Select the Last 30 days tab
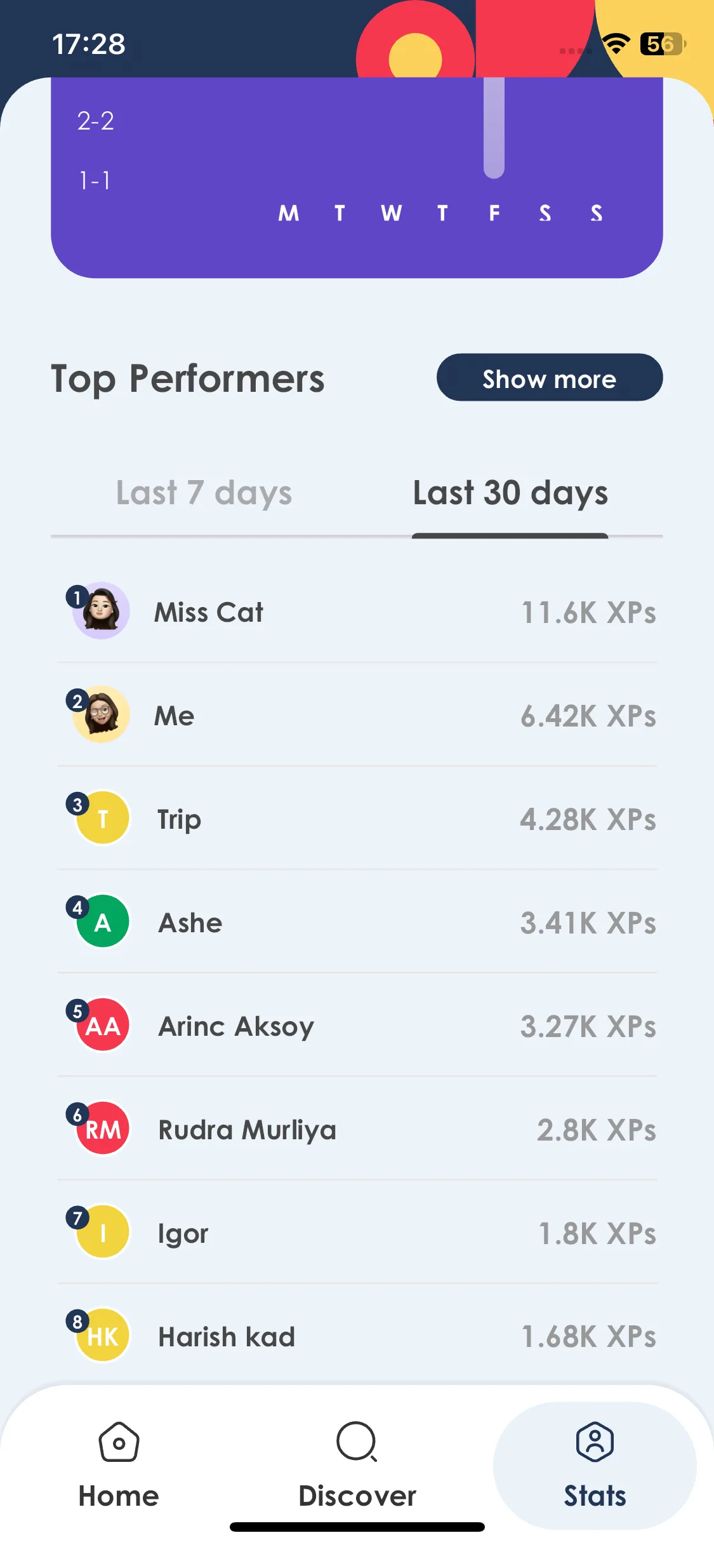714x1547 pixels. pos(510,493)
